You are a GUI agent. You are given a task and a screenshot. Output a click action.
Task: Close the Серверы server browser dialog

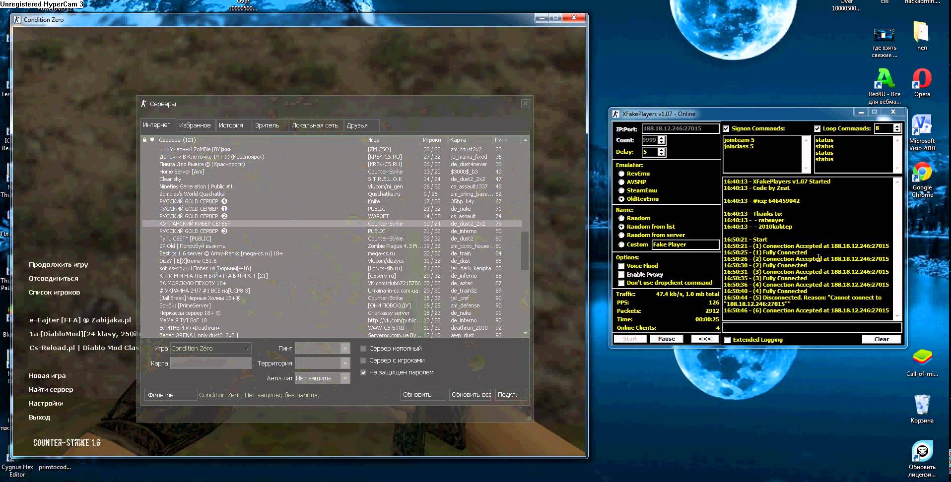[x=525, y=104]
